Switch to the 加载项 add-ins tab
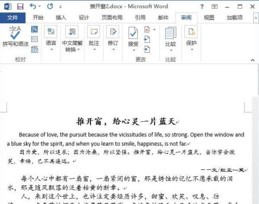 (235, 18)
